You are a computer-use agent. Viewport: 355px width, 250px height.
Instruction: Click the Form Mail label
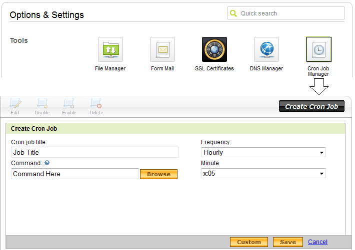pos(162,68)
